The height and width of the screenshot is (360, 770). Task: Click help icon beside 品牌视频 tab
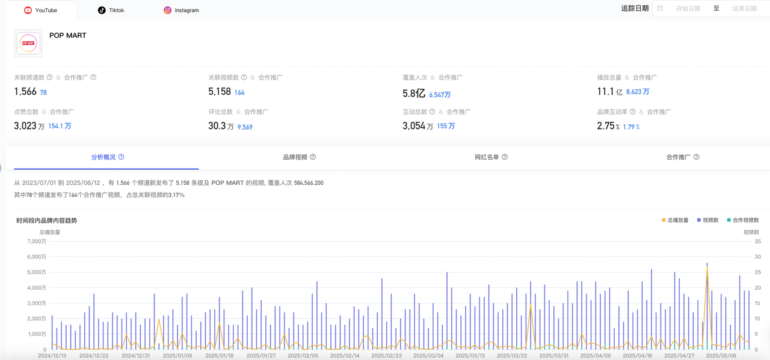[313, 157]
